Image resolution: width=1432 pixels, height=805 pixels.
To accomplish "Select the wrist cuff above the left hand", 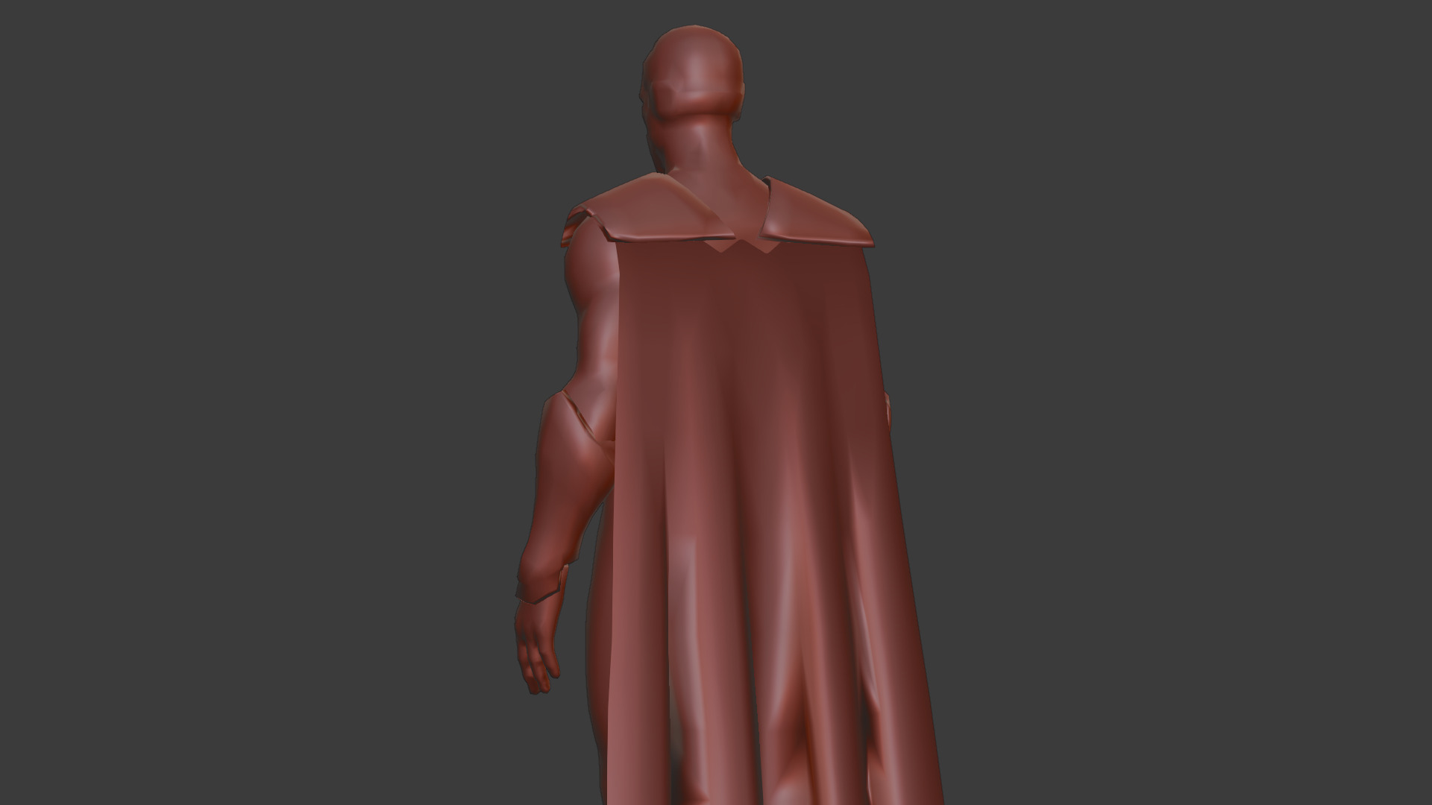I will point(541,583).
